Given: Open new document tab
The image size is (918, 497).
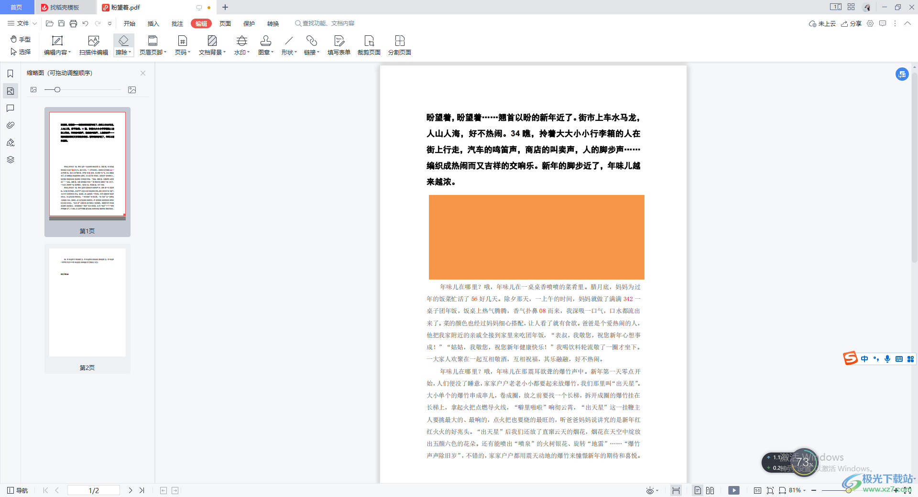Looking at the screenshot, I should (x=225, y=7).
